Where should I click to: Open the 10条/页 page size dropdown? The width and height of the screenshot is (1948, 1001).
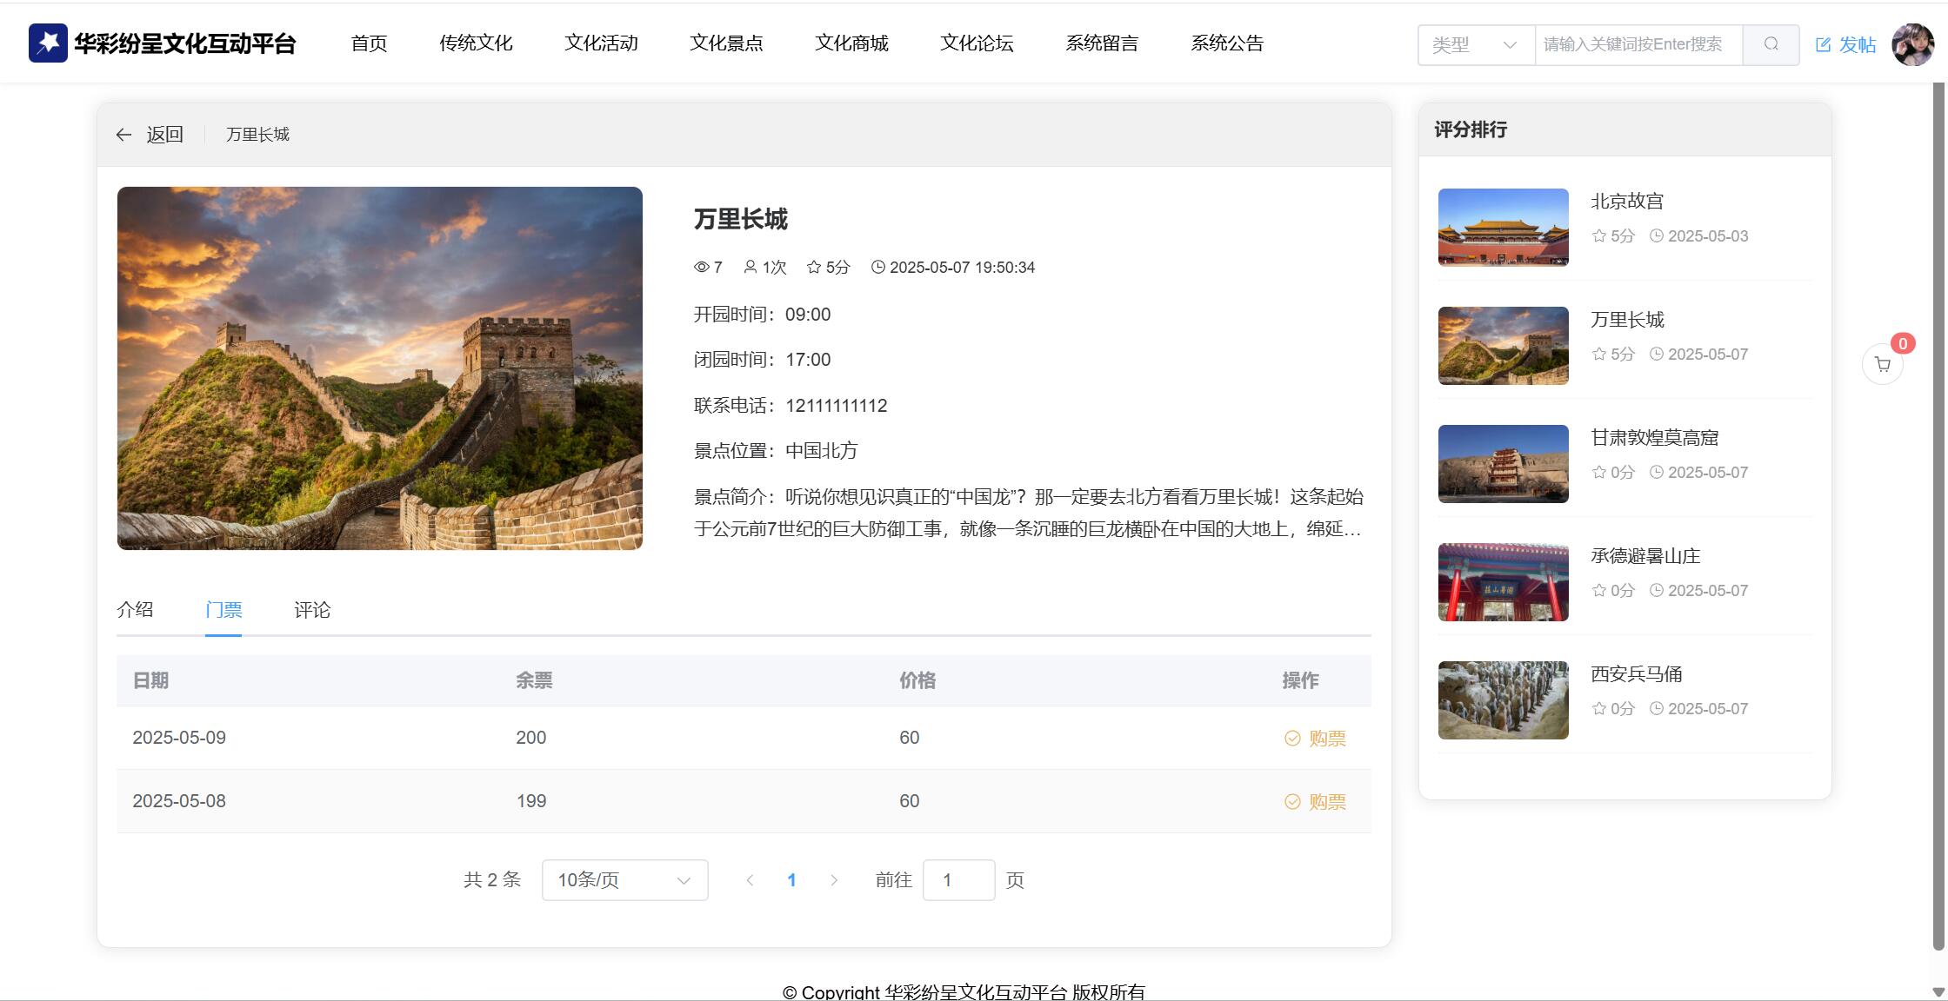point(624,880)
